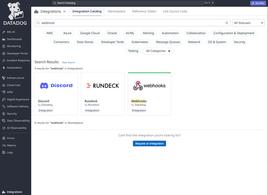
Task: Open the Discord integration card
Action: point(56,94)
